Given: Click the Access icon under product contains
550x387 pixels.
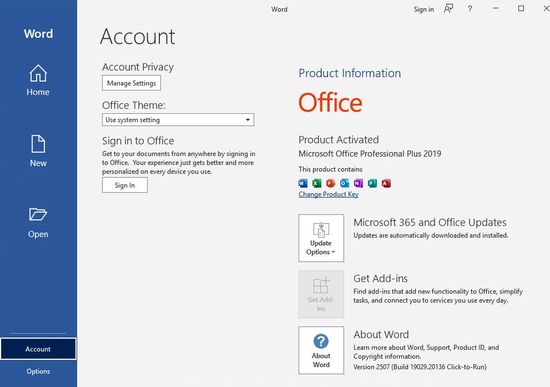Looking at the screenshot, I should point(386,183).
